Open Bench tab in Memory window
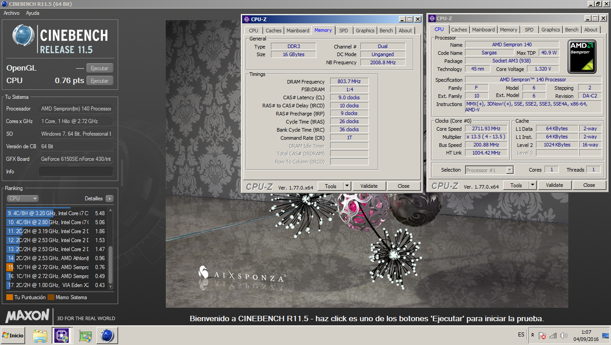611x345 pixels. 386,31
